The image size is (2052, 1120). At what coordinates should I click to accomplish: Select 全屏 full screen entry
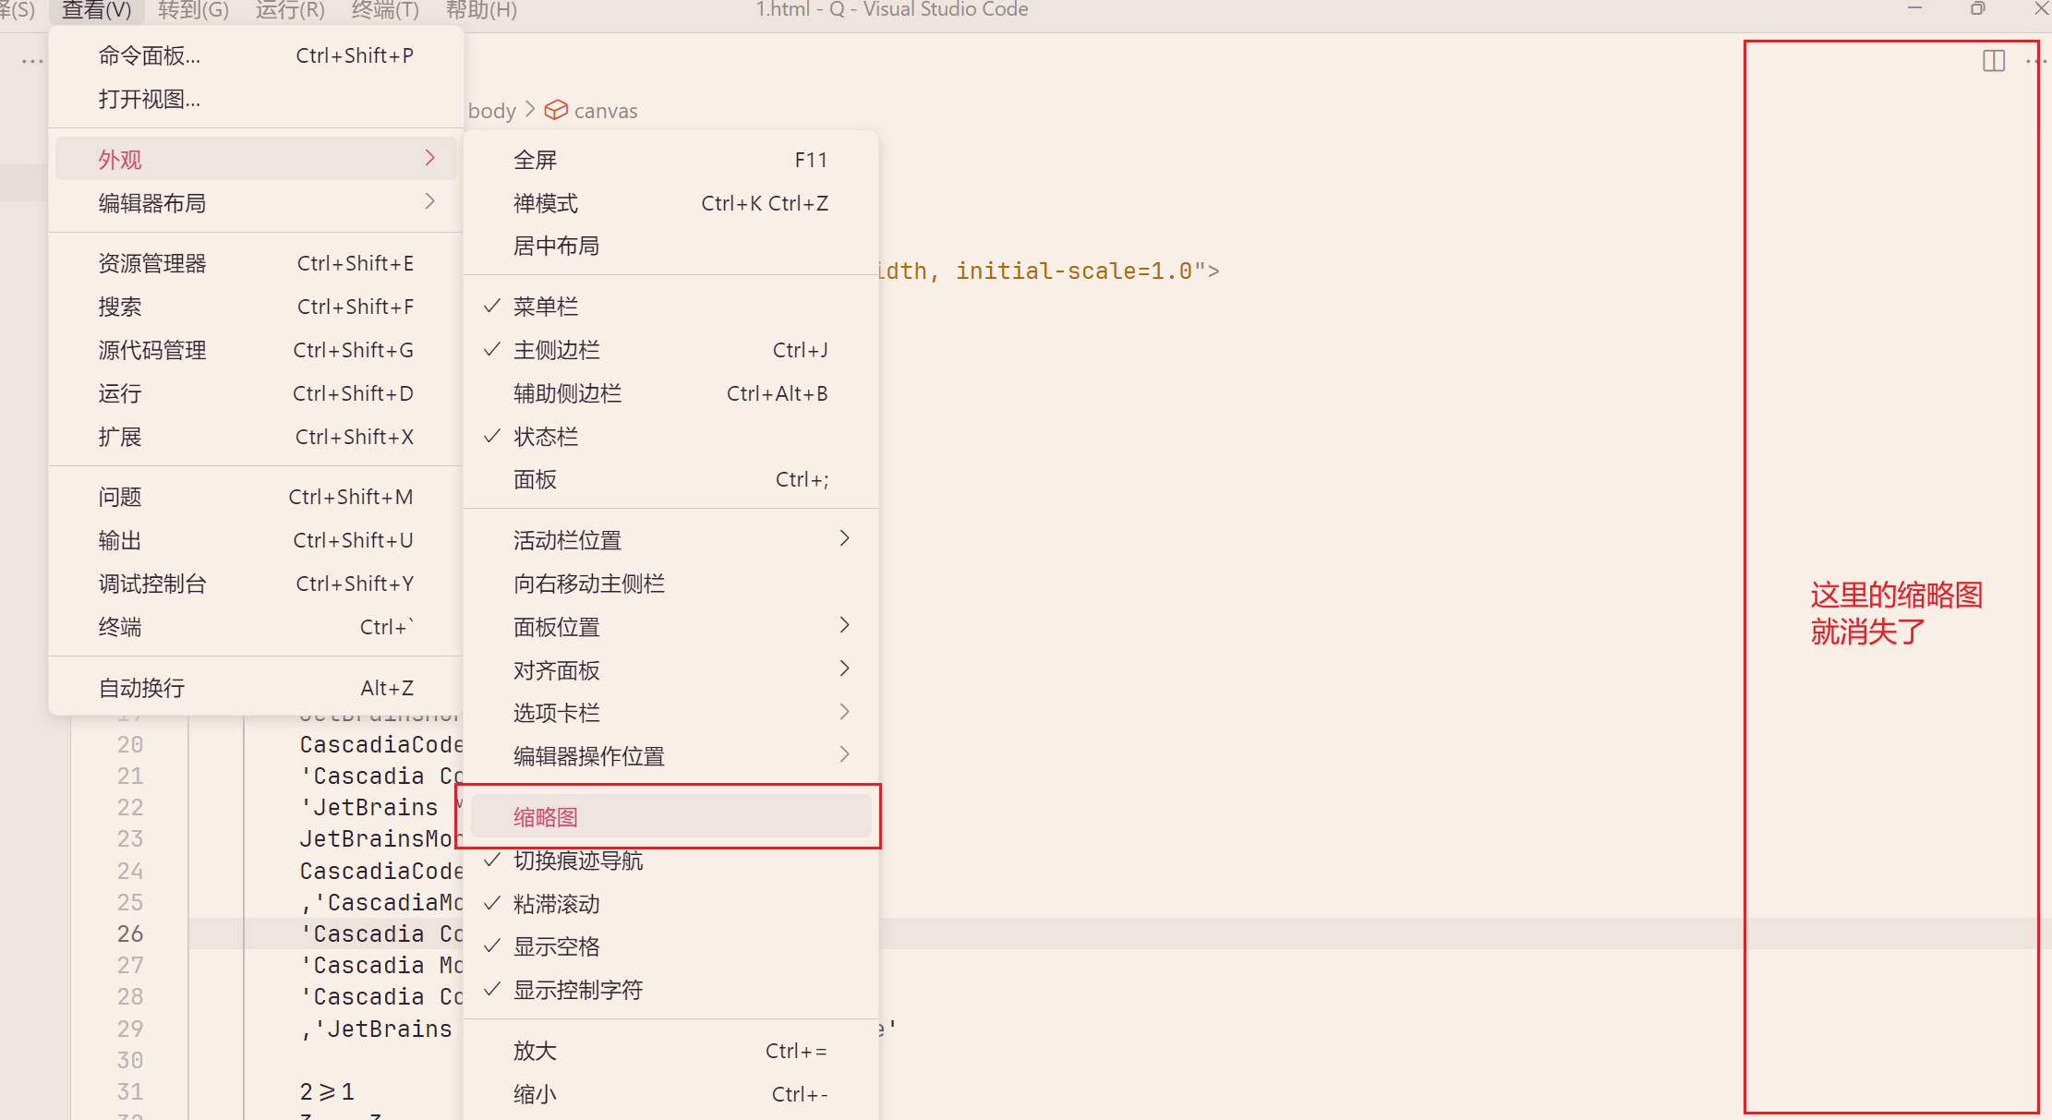pyautogui.click(x=536, y=160)
